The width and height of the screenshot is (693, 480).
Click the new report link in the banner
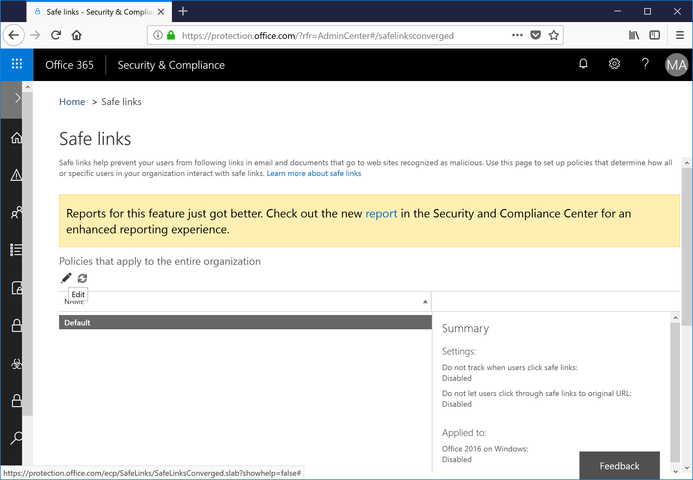click(381, 213)
